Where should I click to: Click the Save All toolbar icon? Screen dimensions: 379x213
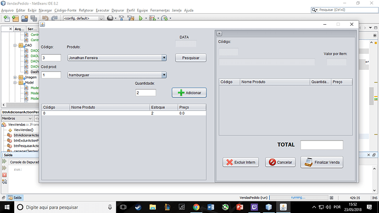pos(34,18)
